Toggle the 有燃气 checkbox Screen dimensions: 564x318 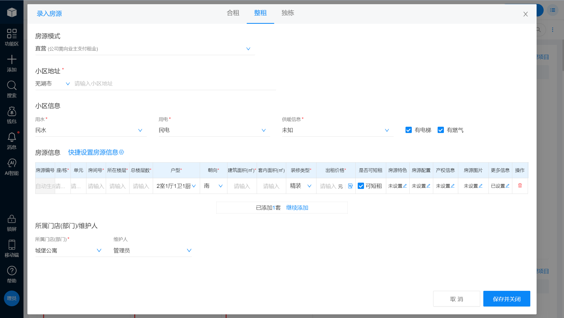coord(441,130)
